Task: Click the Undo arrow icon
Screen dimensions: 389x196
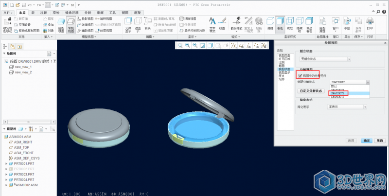Action: (30, 5)
